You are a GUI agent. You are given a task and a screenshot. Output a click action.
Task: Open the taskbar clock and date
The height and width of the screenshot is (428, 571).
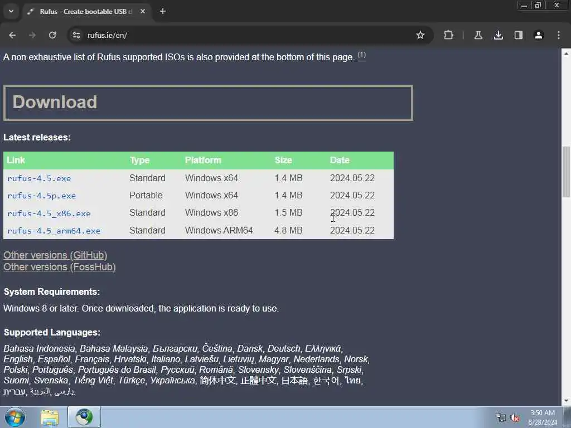pos(543,417)
